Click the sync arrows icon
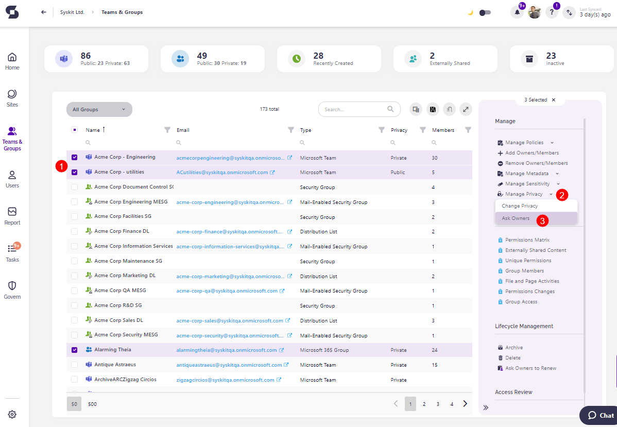Image resolution: width=617 pixels, height=427 pixels. 569,12
